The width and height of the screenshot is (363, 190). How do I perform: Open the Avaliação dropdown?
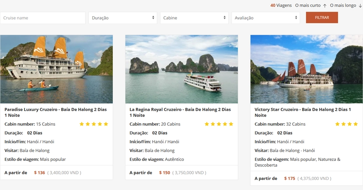tap(265, 18)
